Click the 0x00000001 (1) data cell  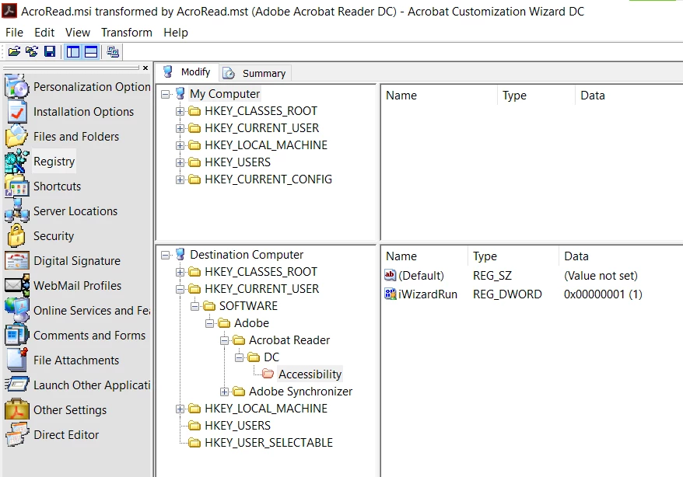point(603,294)
